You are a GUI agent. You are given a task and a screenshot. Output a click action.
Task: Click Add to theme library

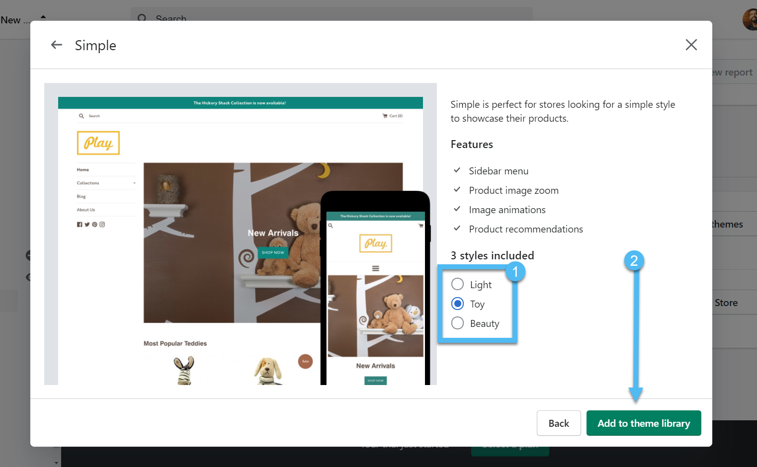point(643,423)
